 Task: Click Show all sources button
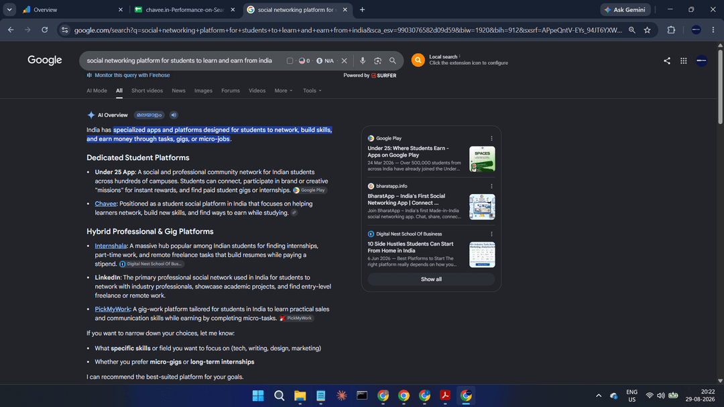click(x=431, y=279)
